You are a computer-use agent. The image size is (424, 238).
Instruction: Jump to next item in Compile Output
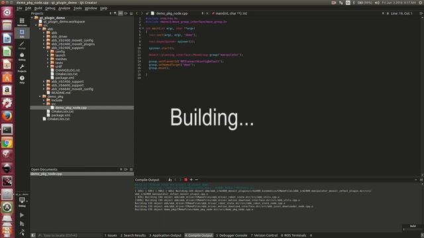click(180, 180)
